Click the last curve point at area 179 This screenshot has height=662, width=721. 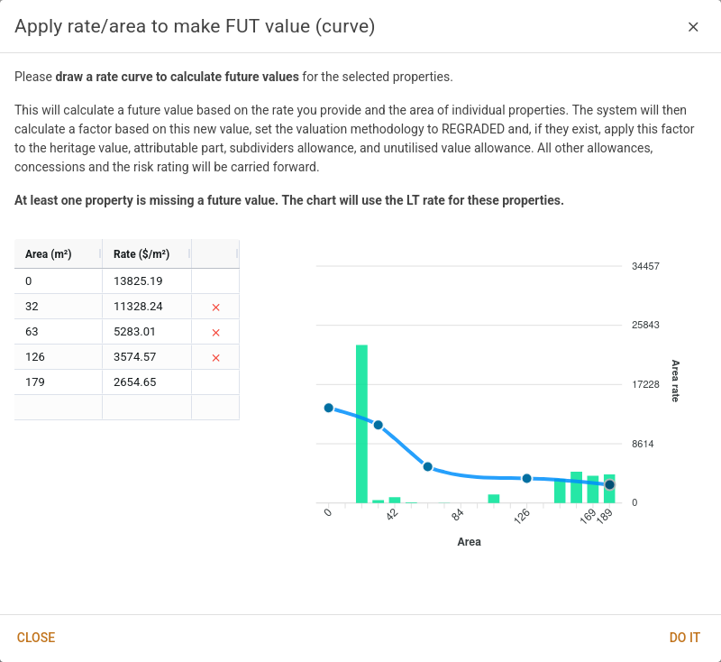610,484
